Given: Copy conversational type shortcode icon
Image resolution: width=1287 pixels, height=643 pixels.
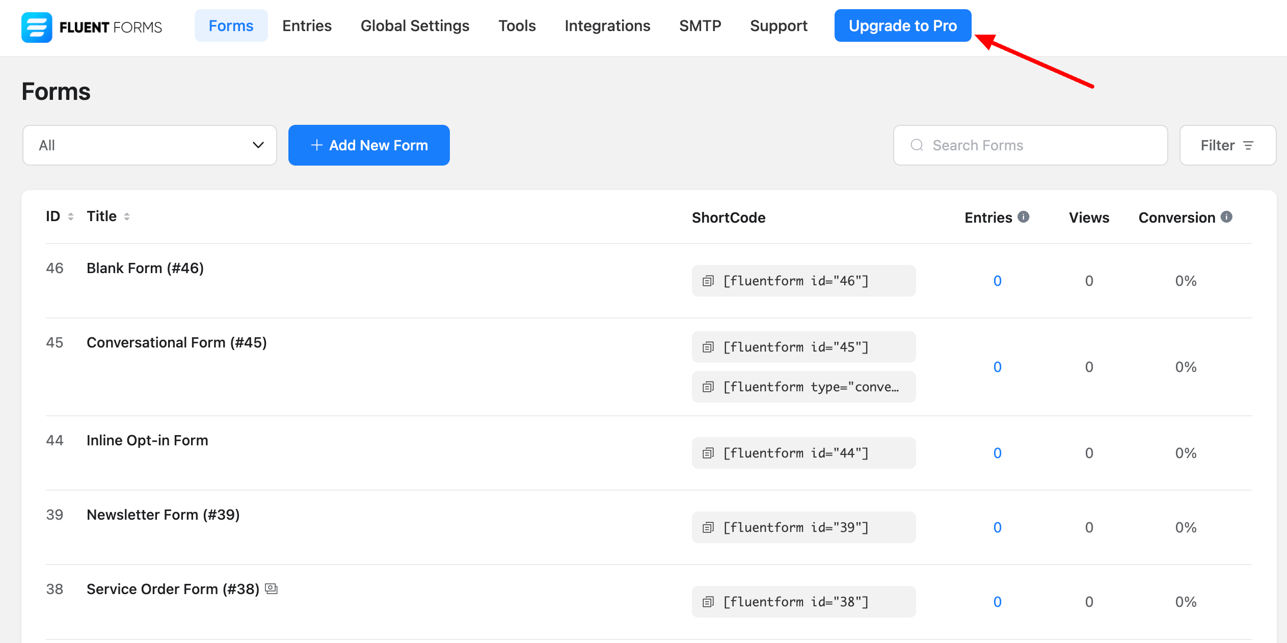Looking at the screenshot, I should coord(708,387).
